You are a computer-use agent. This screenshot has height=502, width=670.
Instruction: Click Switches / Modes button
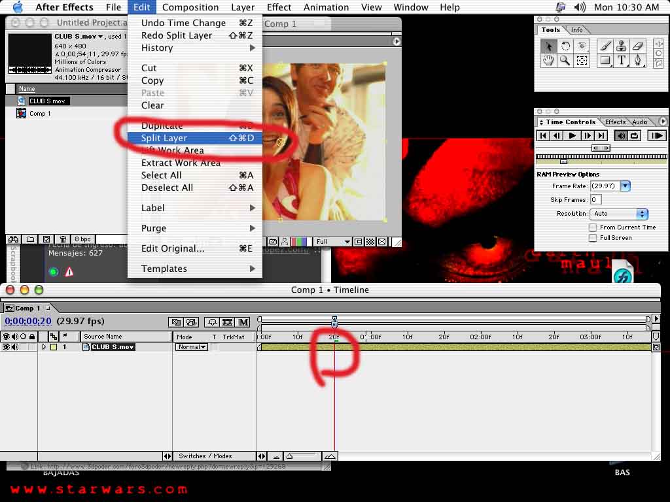(x=205, y=456)
